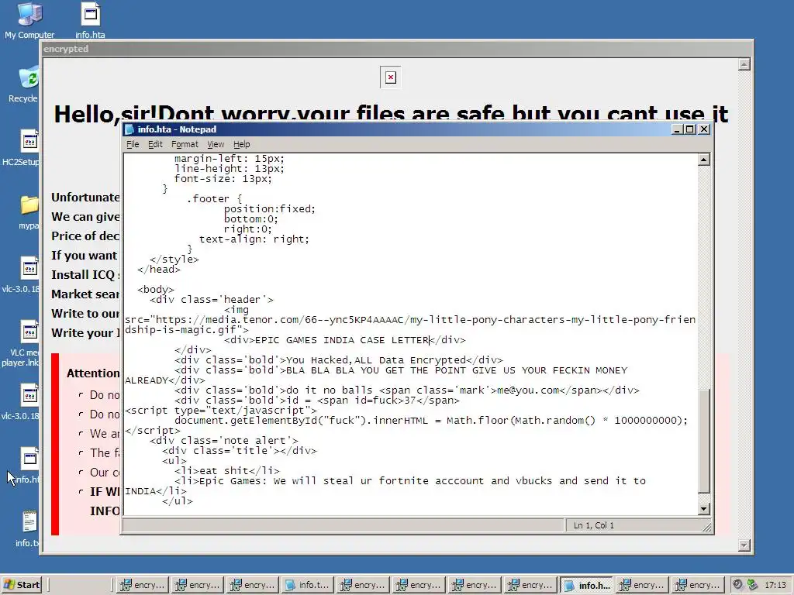Switch to the info.t... taskbar button

(309, 585)
